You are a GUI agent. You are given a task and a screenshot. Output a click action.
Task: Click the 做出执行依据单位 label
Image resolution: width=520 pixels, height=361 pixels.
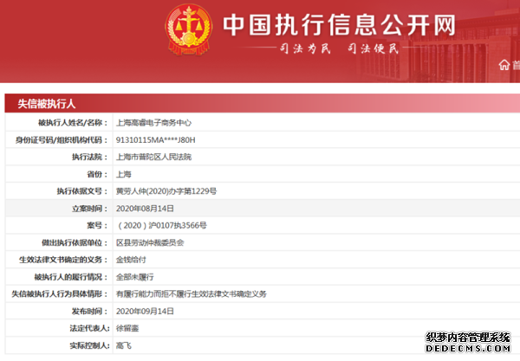75,242
